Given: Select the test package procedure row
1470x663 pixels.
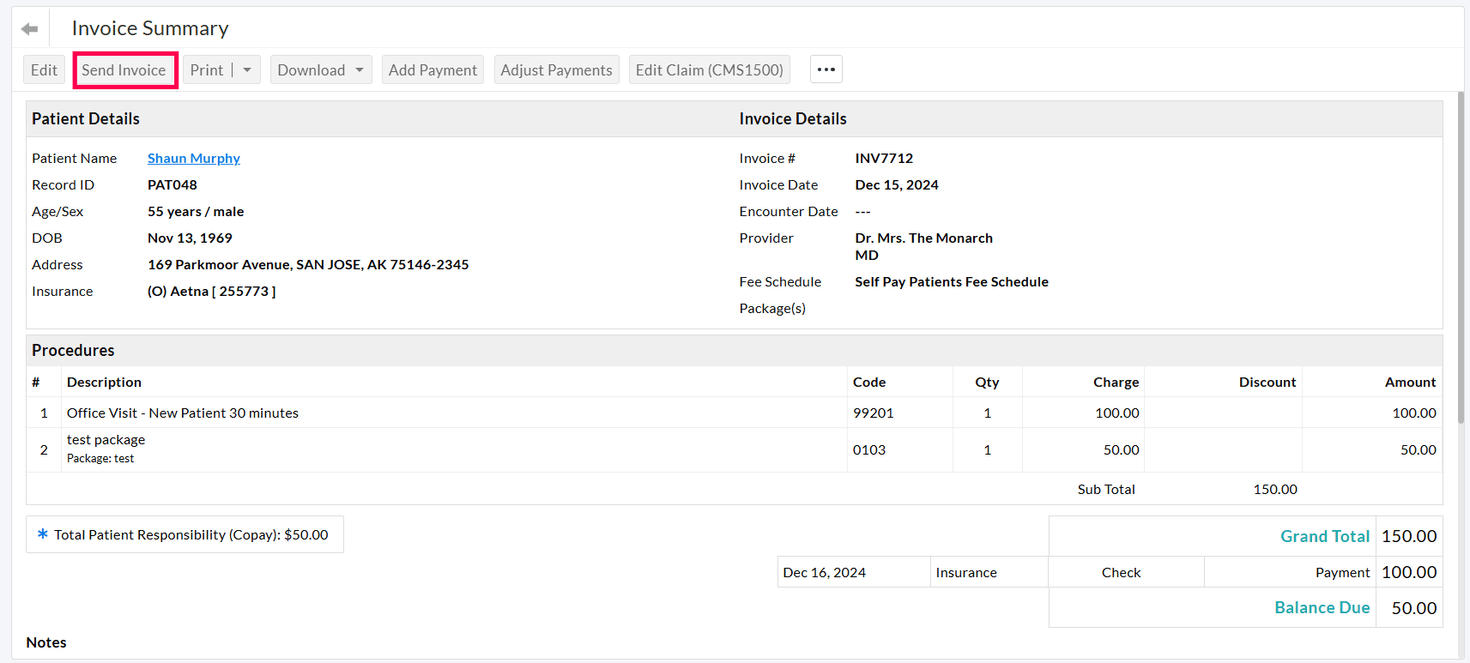Looking at the screenshot, I should coord(106,440).
